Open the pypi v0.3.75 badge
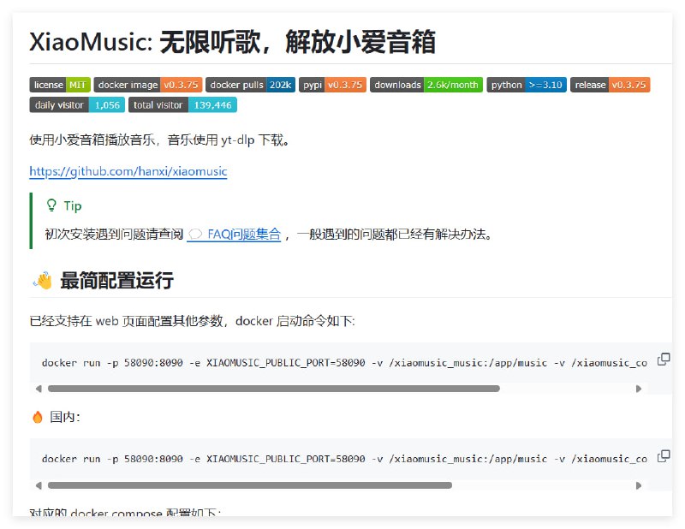The image size is (685, 529). click(332, 85)
